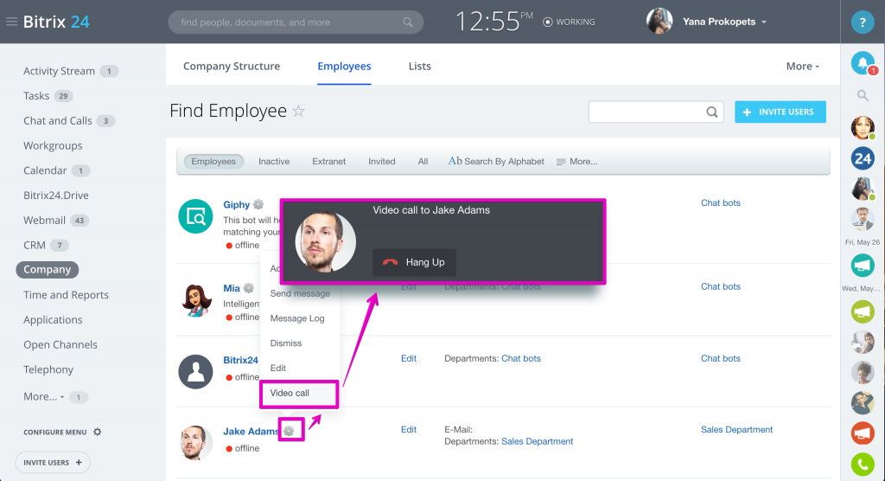Screen dimensions: 885x481
Task: Open Activity Stream in the left menu
Action: click(59, 71)
